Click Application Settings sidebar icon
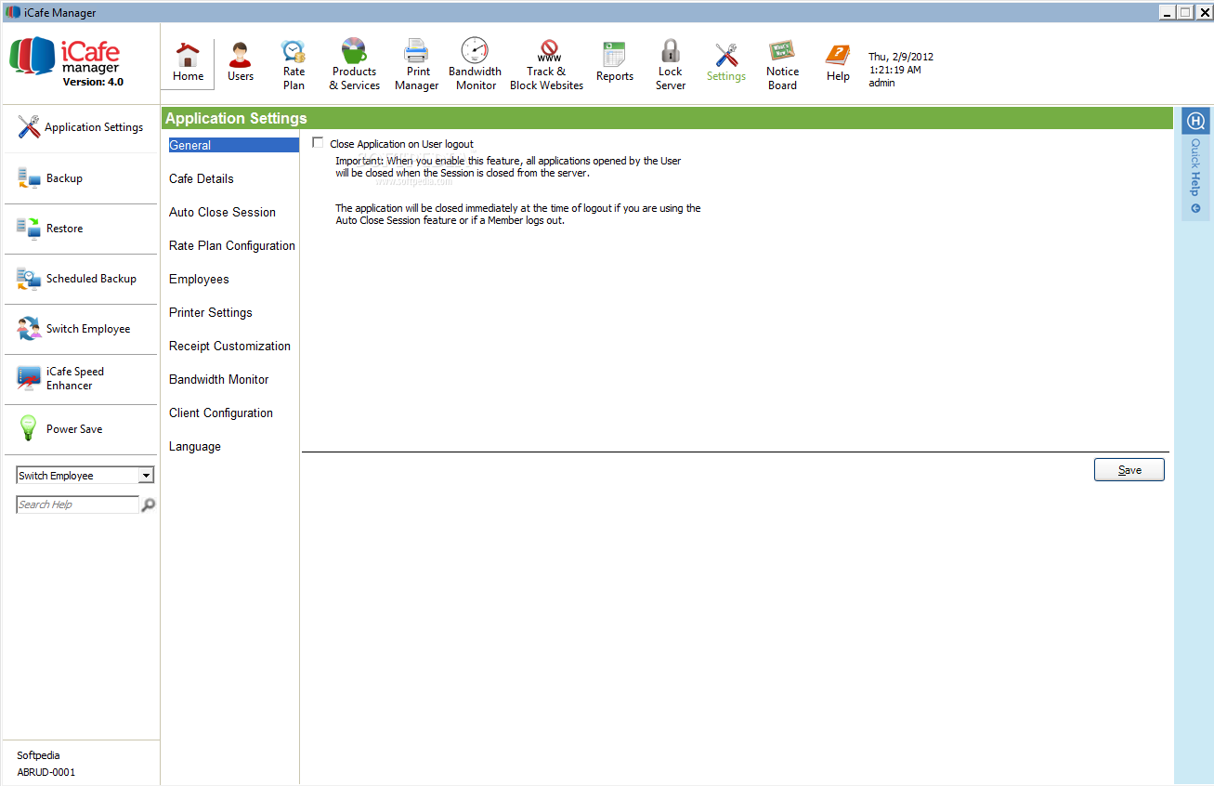 (29, 127)
